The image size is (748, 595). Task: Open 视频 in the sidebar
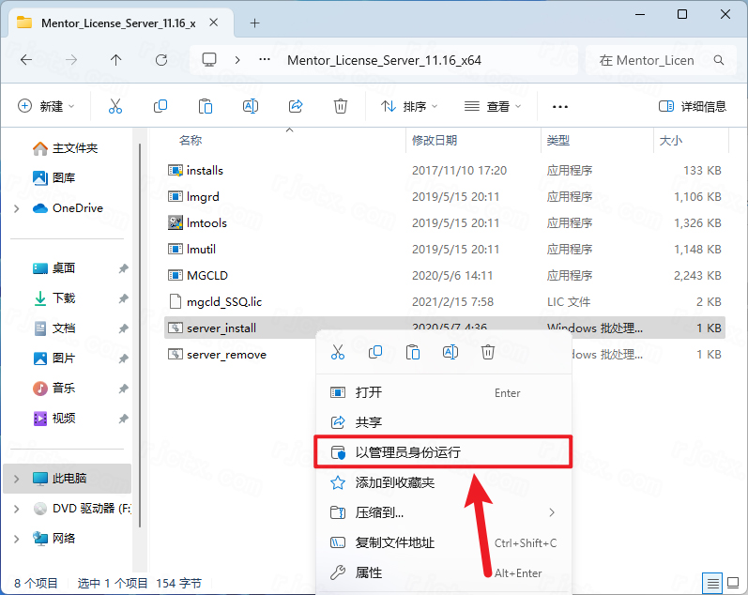click(54, 419)
